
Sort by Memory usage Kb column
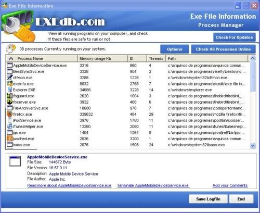(x=102, y=58)
